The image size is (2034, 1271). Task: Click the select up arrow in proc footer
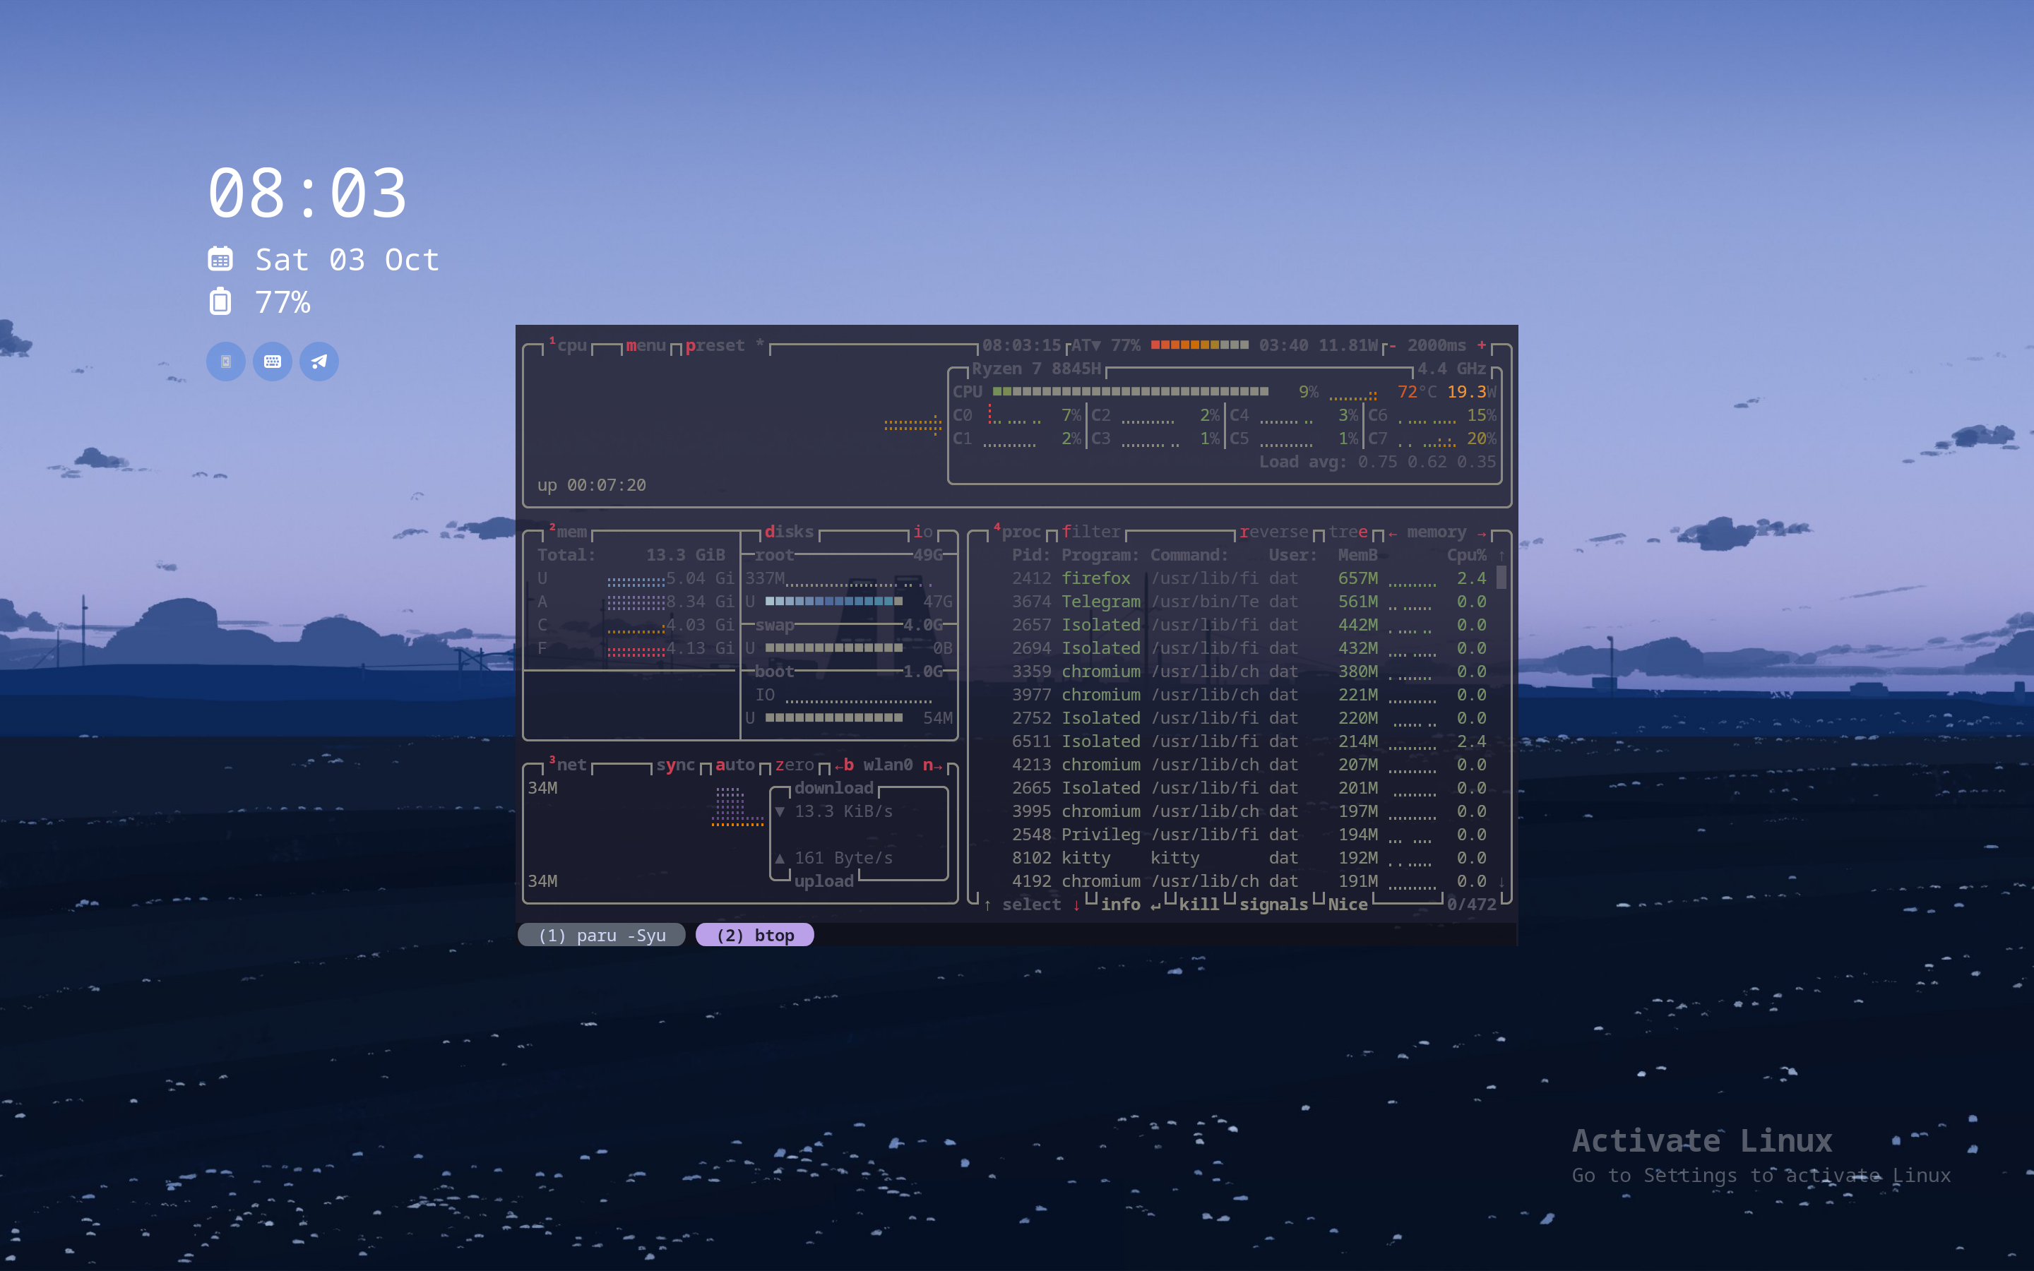coord(987,905)
